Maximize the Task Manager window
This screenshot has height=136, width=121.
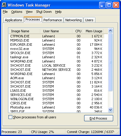pos(109,5)
